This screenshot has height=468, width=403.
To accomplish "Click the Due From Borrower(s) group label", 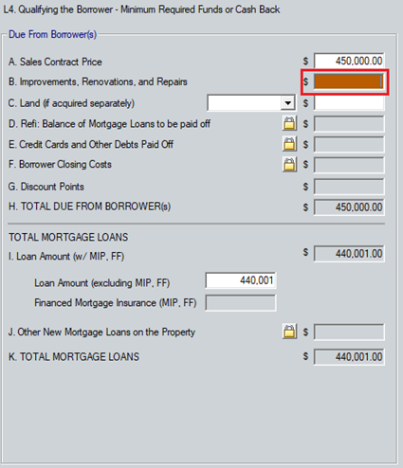I will pyautogui.click(x=52, y=34).
